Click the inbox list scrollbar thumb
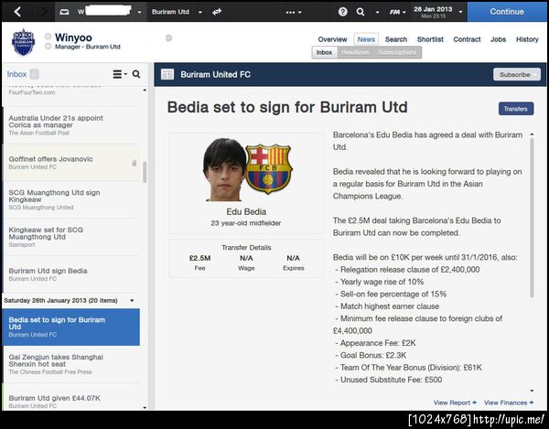This screenshot has width=549, height=429. pyautogui.click(x=145, y=172)
